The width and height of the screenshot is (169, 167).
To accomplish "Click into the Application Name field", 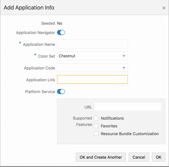I will tap(92, 44).
